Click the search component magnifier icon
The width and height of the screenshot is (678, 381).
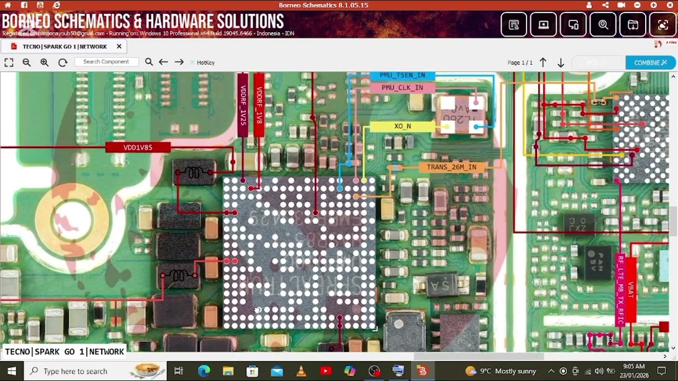[149, 62]
